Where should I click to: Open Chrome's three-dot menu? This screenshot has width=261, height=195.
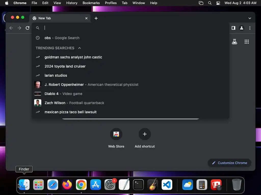(250, 28)
